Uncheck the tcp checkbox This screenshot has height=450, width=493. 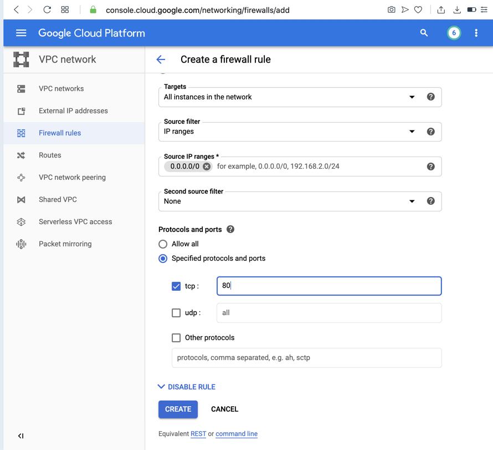coord(176,286)
